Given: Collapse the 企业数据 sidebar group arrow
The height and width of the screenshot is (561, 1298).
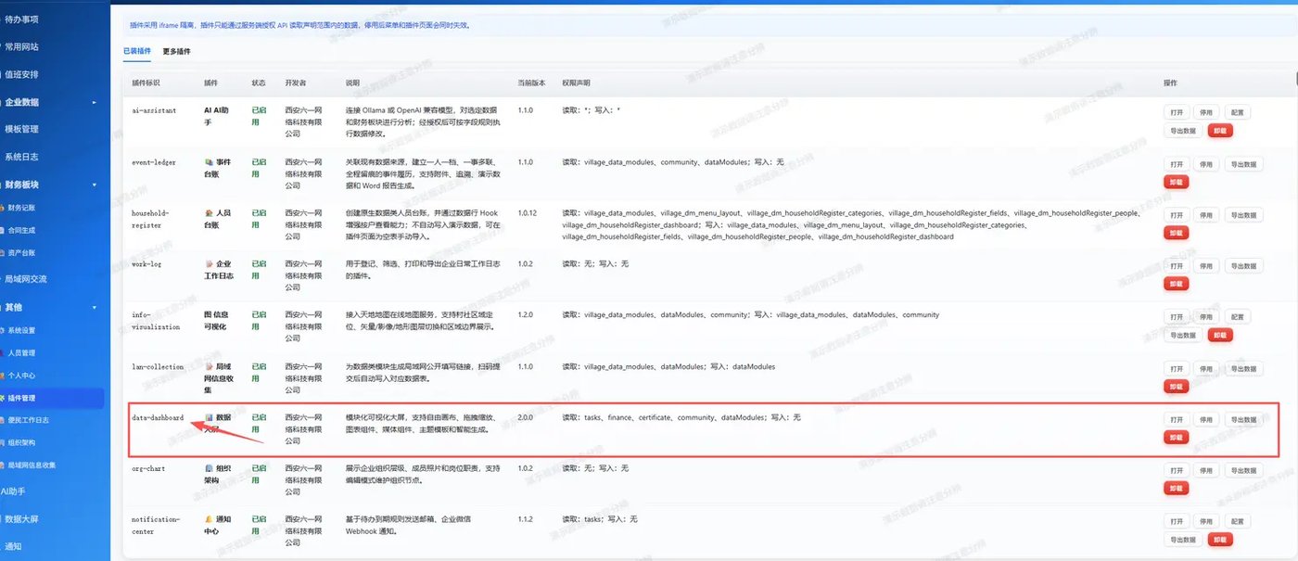Looking at the screenshot, I should [94, 102].
